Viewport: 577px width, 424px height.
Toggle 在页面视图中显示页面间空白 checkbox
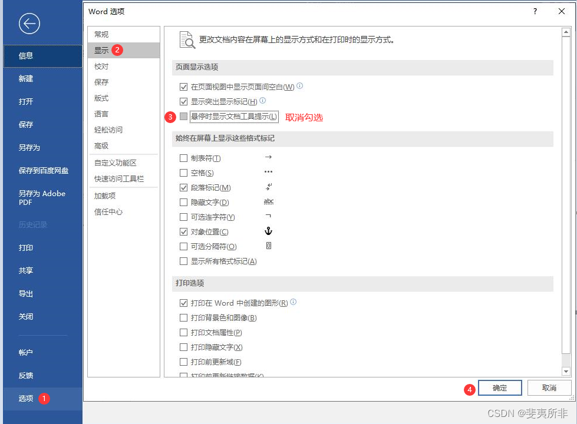point(183,87)
